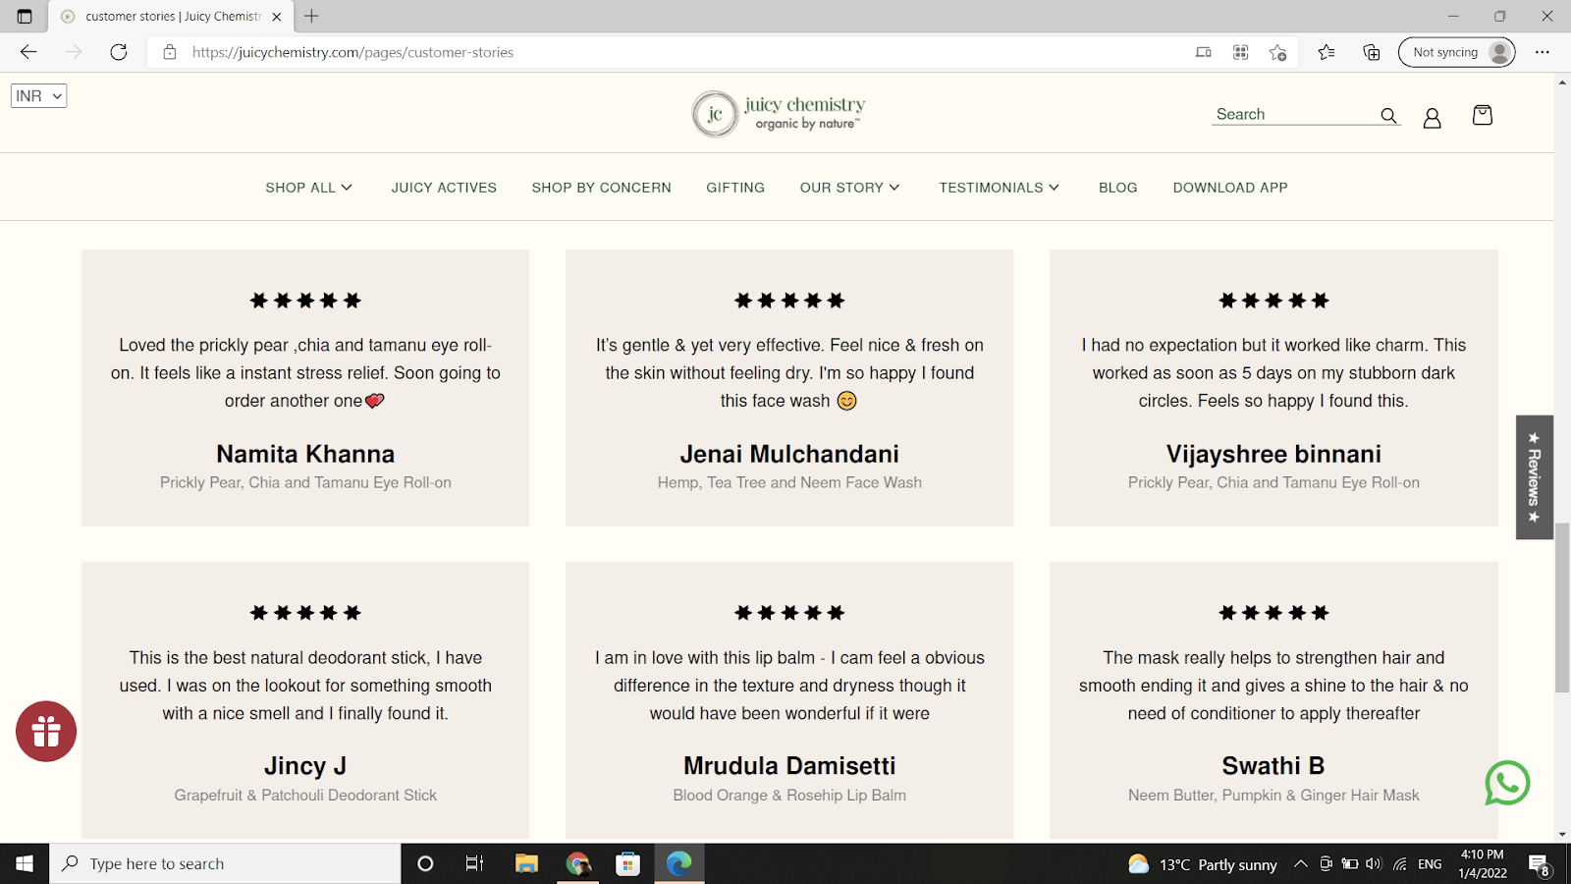Click Blood Orange & Rosehip Lip Balm text
1571x884 pixels.
789,795
